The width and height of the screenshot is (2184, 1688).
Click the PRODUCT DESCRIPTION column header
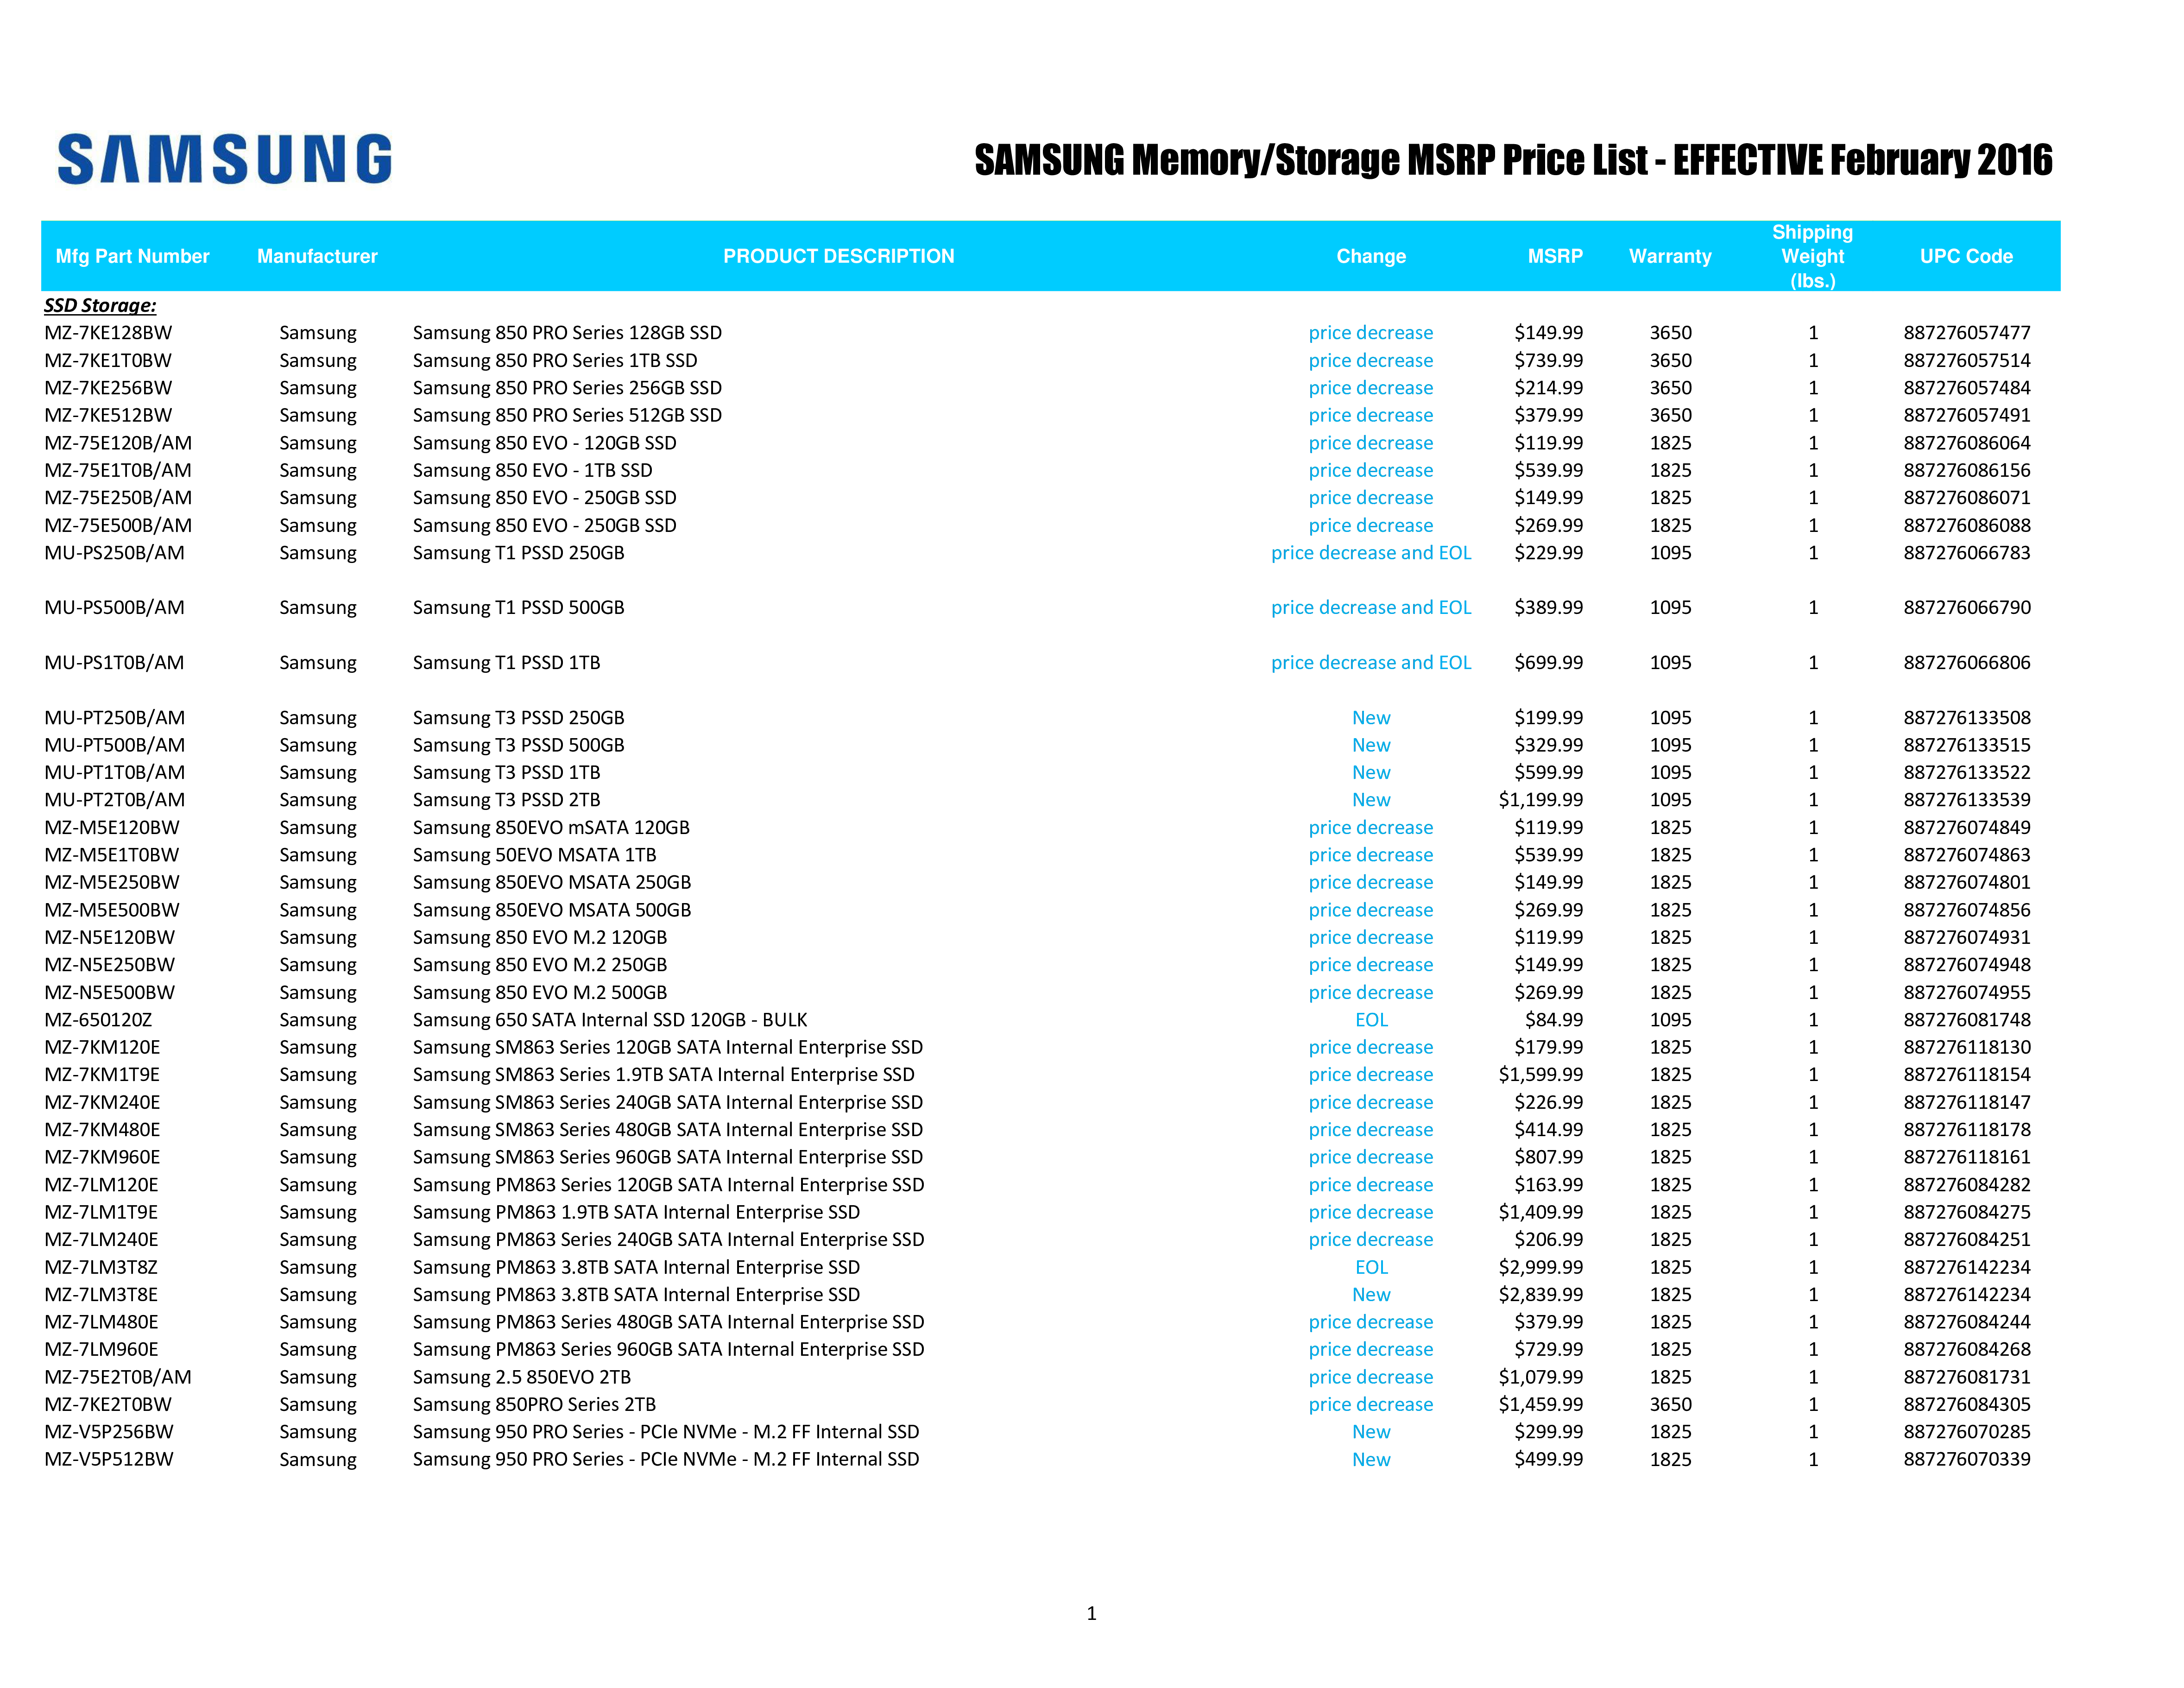839,255
